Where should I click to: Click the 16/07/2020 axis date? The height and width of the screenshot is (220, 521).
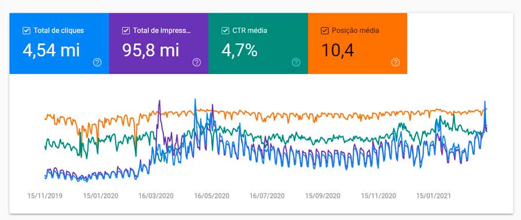pos(267,196)
